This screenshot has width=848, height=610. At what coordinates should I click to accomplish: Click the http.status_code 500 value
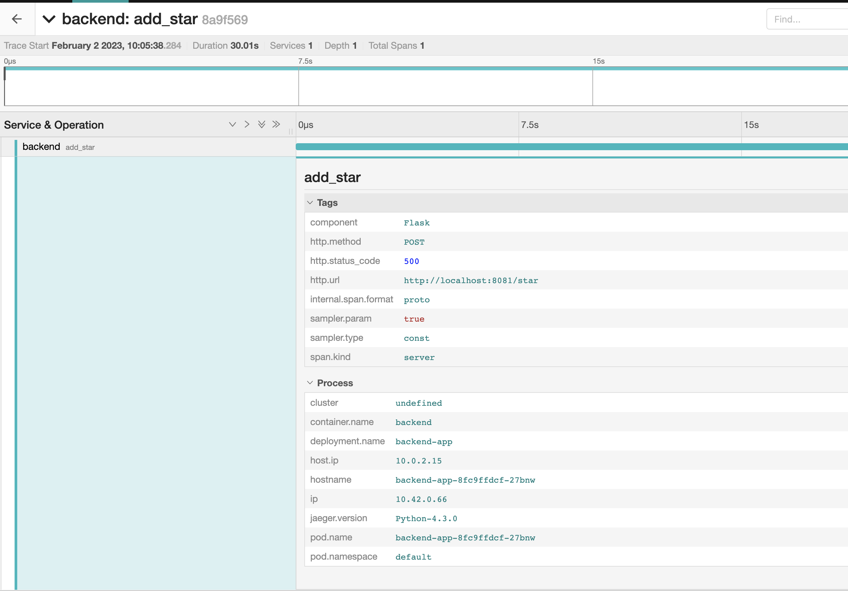click(411, 261)
